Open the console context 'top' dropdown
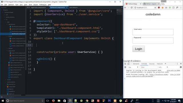 pyautogui.click(x=133, y=67)
